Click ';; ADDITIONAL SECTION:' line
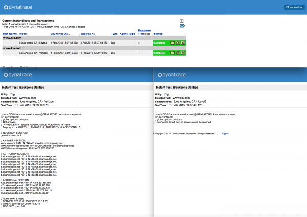Image resolution: width=307 pixels, height=217 pixels. pos(15,180)
